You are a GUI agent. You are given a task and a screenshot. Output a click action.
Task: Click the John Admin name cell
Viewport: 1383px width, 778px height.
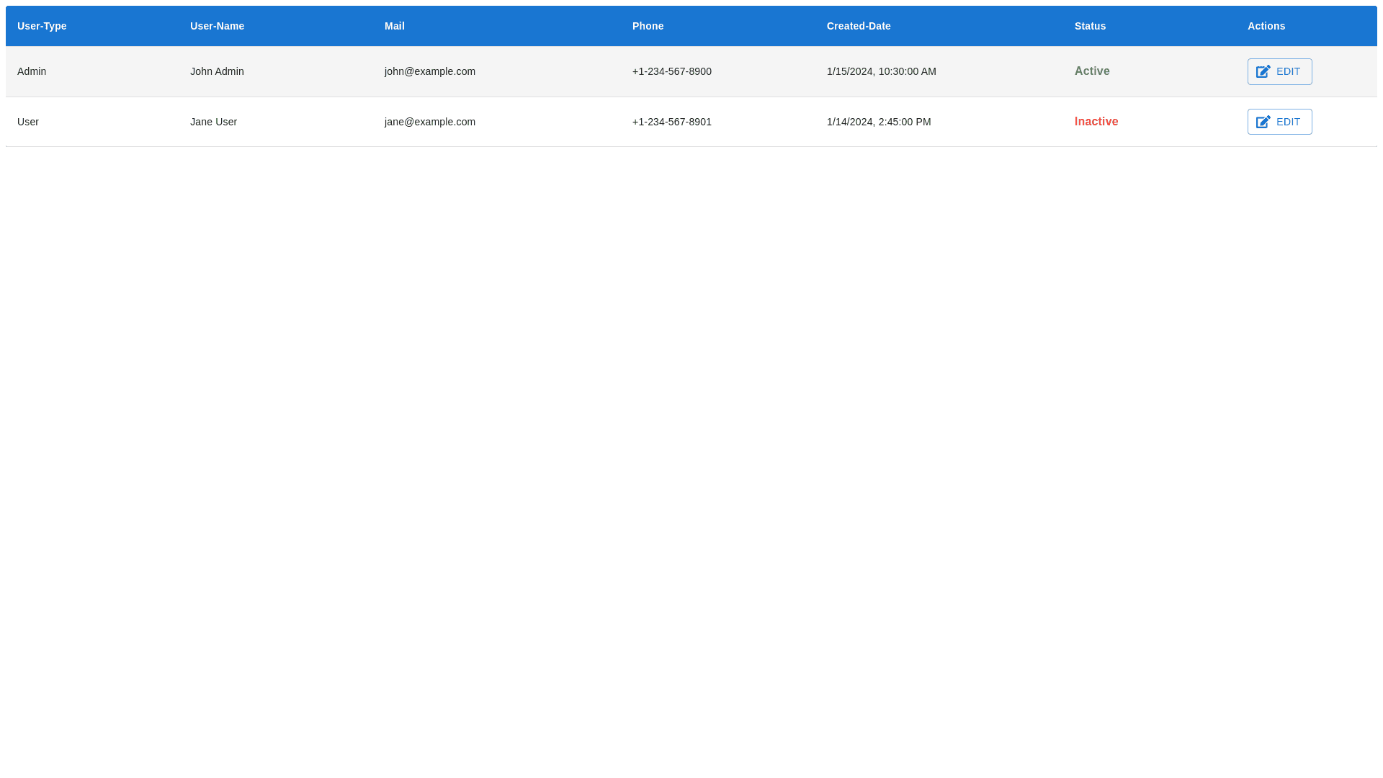click(217, 71)
